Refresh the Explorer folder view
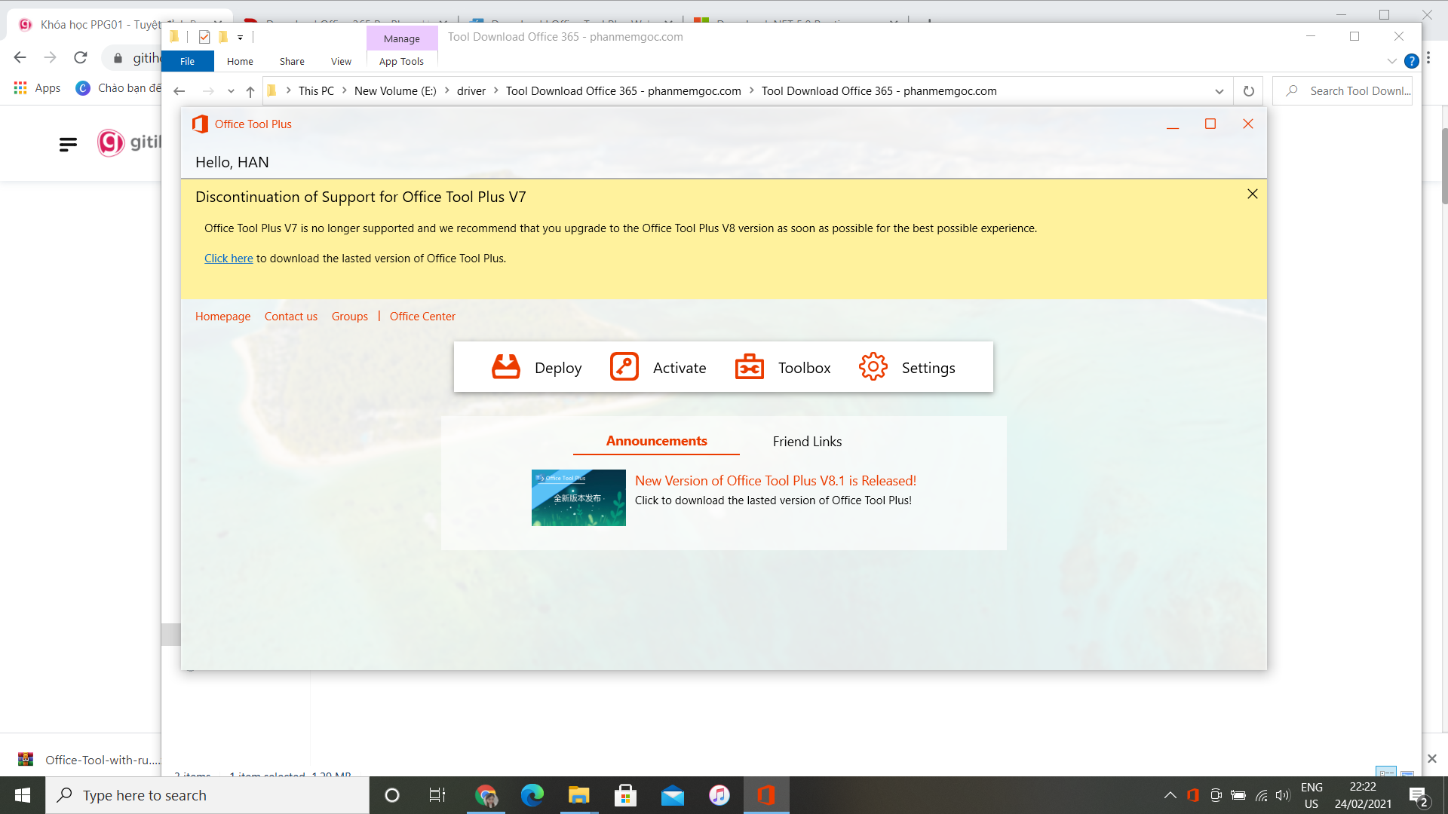Image resolution: width=1448 pixels, height=814 pixels. (x=1249, y=91)
